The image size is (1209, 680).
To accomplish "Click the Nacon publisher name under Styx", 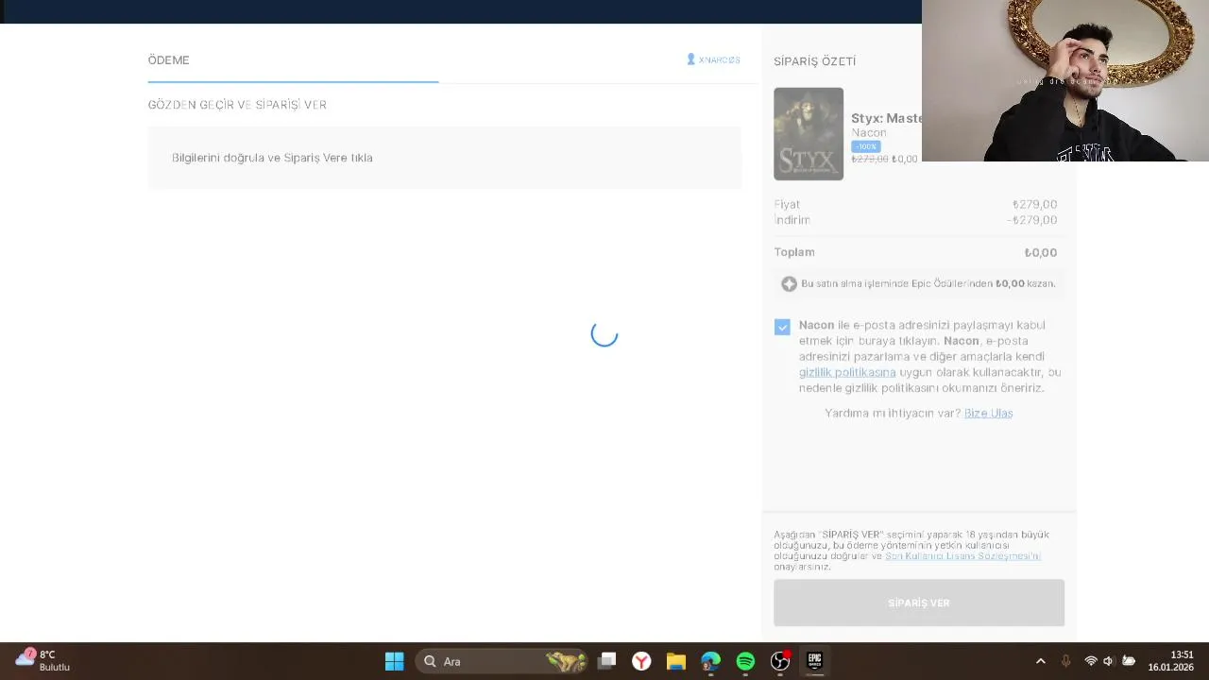I will [x=869, y=132].
